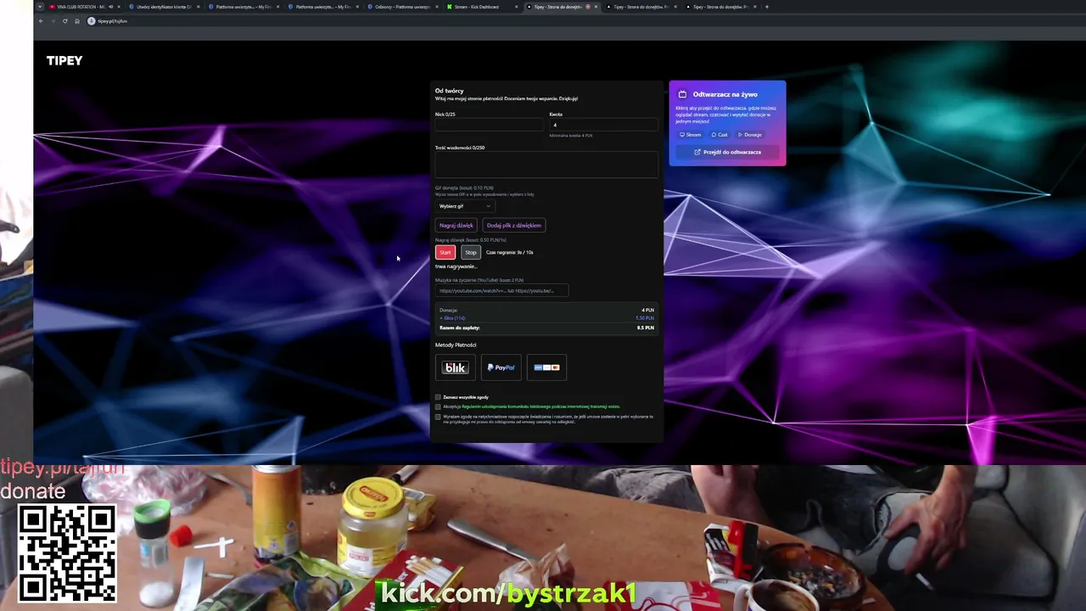Close the Utwórz identyfikator klienta tab

click(x=199, y=7)
